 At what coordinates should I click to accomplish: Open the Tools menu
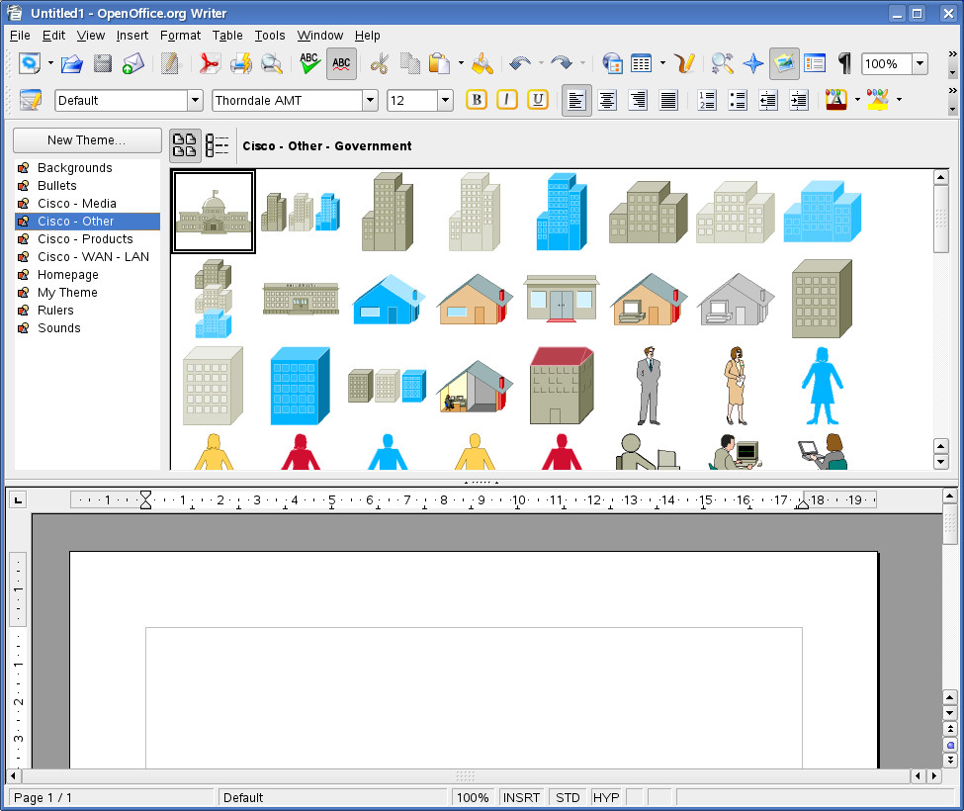270,35
